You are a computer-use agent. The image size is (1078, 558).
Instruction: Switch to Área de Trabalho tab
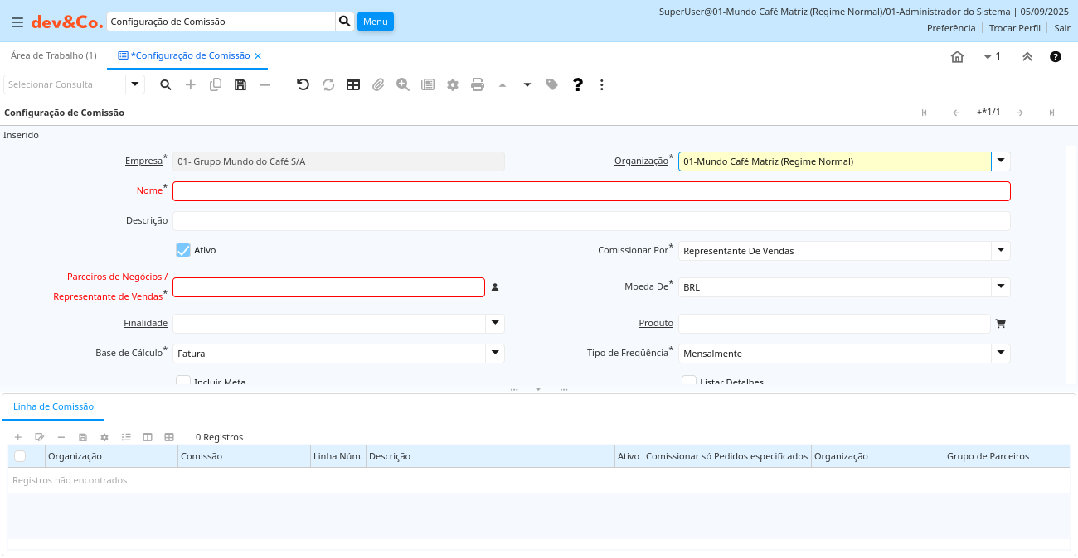53,55
